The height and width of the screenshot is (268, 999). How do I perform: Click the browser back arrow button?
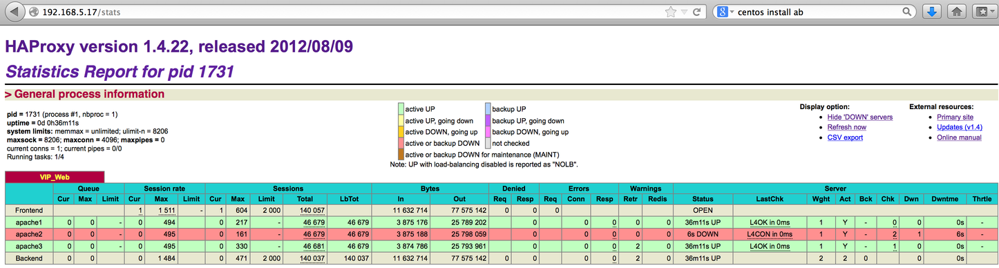tap(16, 12)
